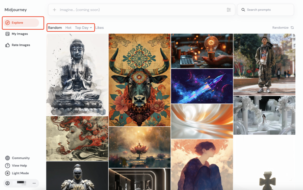Image resolution: width=303 pixels, height=190 pixels.
Task: Click the Midjourney logo text
Action: tap(16, 10)
